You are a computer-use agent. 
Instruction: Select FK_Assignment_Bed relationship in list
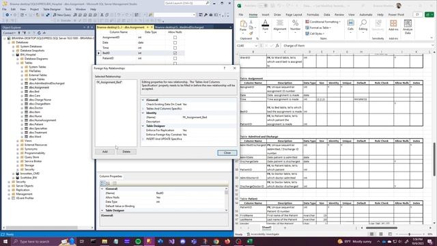click(x=109, y=82)
